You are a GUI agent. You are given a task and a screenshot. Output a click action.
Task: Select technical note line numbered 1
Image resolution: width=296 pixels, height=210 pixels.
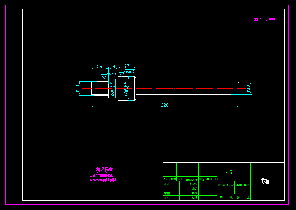pyautogui.click(x=101, y=176)
